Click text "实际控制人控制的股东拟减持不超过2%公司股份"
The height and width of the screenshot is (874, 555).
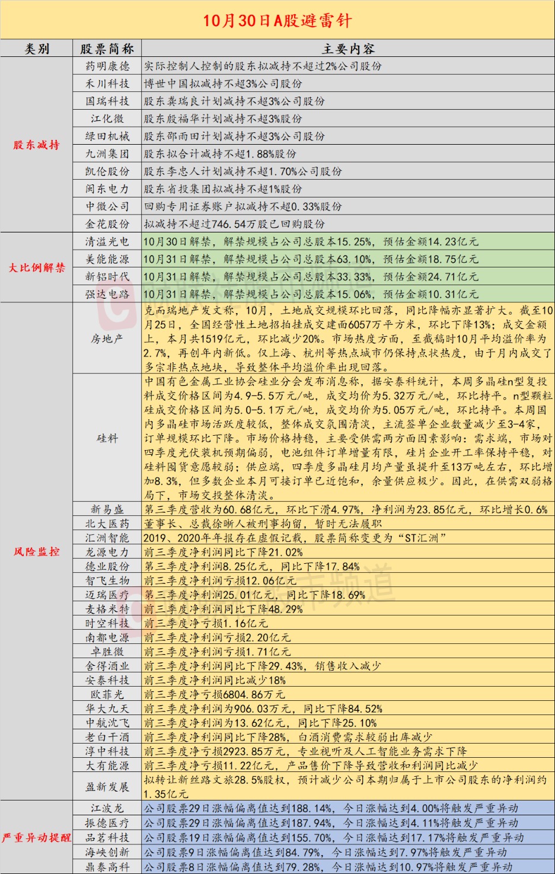[x=263, y=66]
